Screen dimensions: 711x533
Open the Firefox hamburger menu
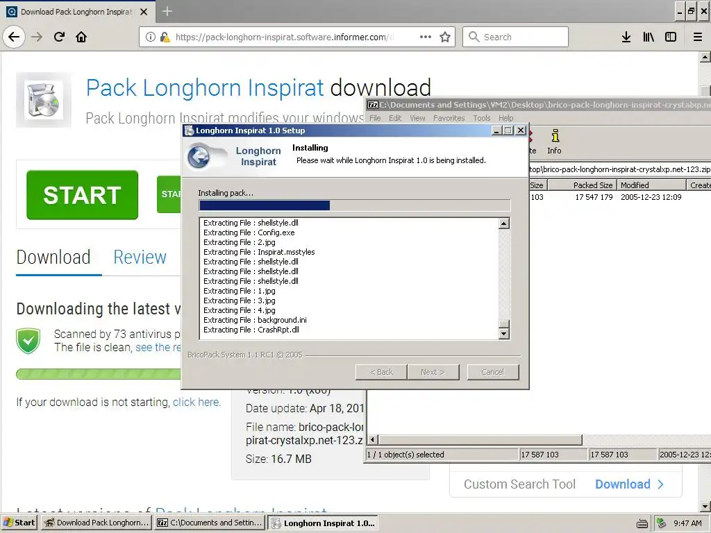point(697,37)
